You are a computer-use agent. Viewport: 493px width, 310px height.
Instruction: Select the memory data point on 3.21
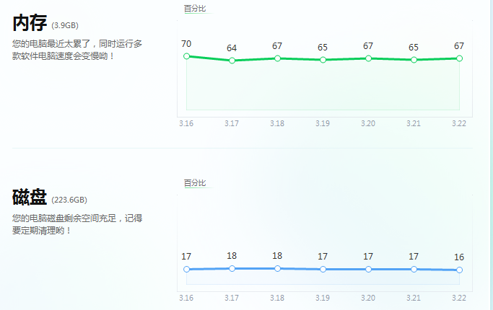pyautogui.click(x=414, y=60)
